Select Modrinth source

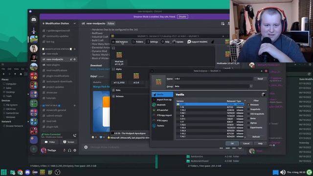(162, 105)
